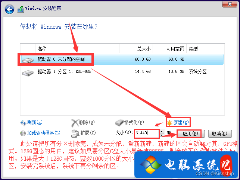The image size is (240, 180).
Task: Click 删除(D) delete link
Action: (x=87, y=122)
